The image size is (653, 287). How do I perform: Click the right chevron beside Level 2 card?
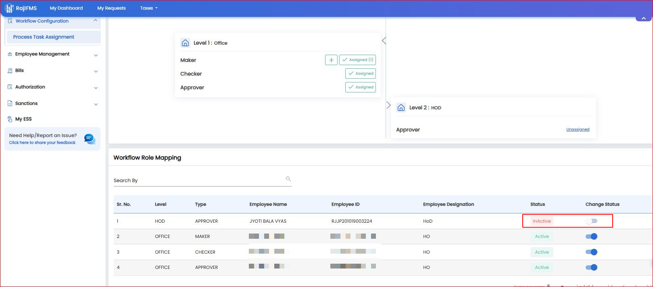click(x=388, y=105)
